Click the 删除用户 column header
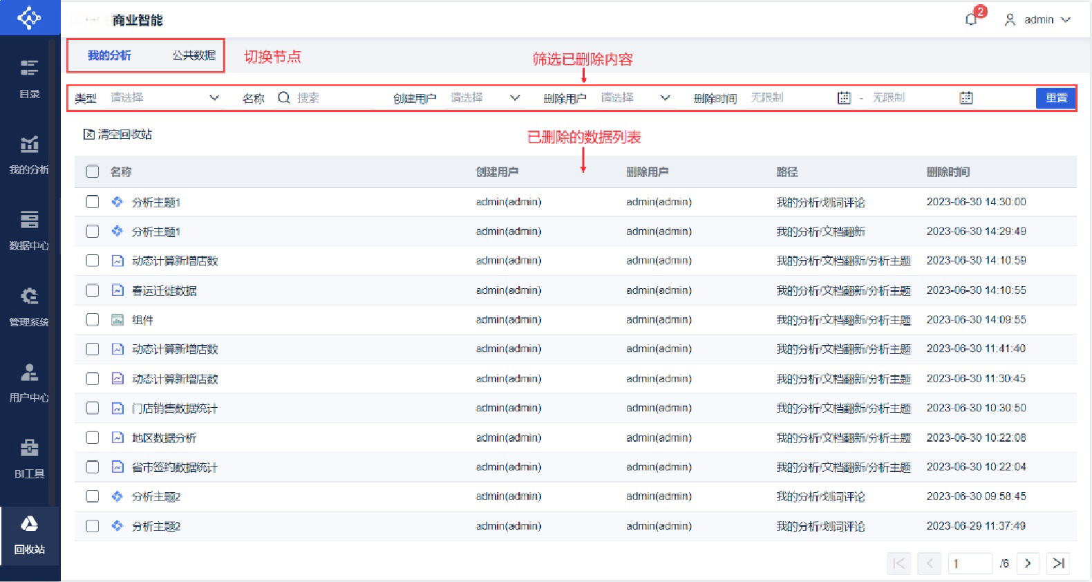This screenshot has height=582, width=1092. click(647, 172)
